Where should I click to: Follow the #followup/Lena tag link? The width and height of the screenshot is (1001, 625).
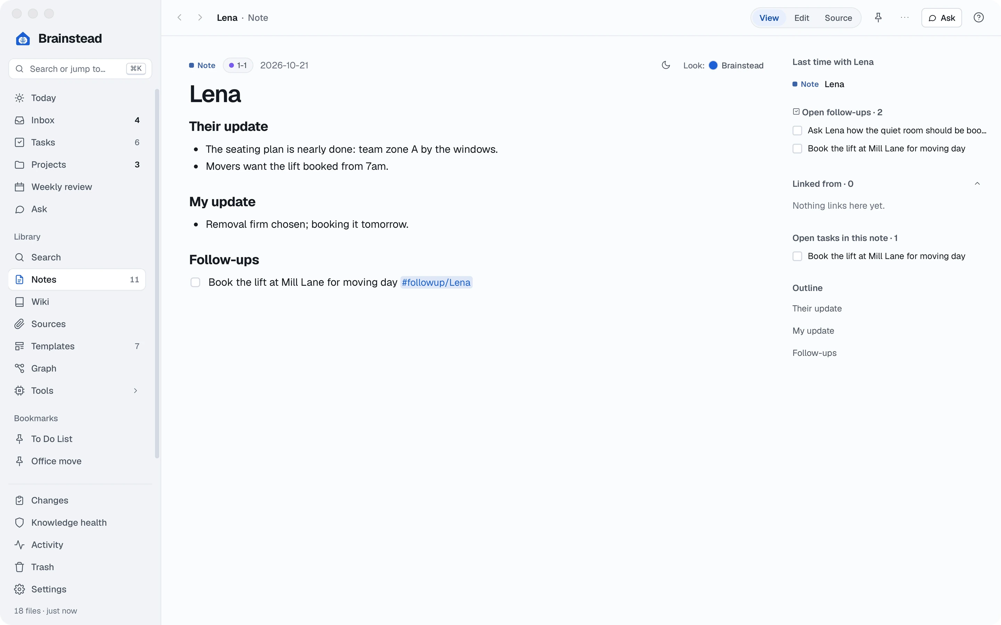[436, 282]
